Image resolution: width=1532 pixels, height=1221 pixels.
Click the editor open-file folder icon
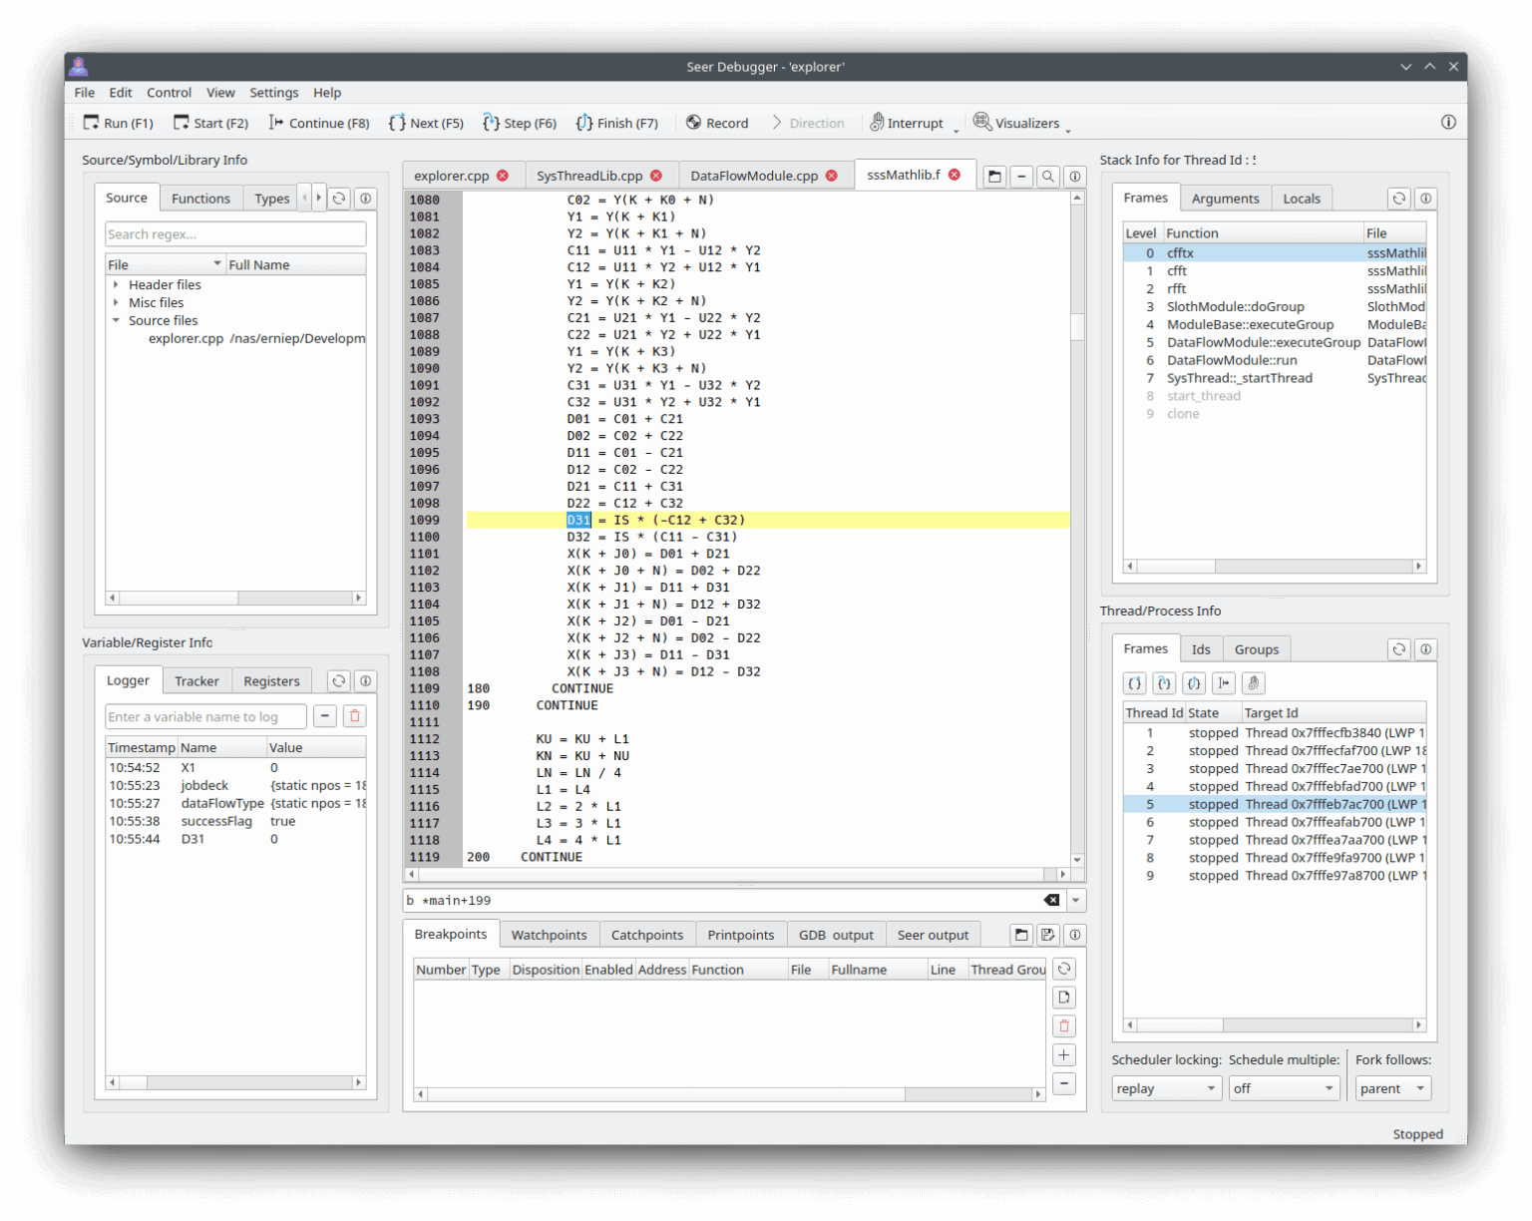point(994,177)
